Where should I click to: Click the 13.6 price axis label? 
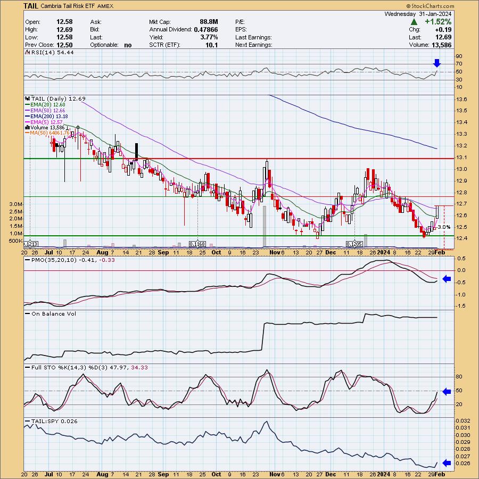click(461, 100)
